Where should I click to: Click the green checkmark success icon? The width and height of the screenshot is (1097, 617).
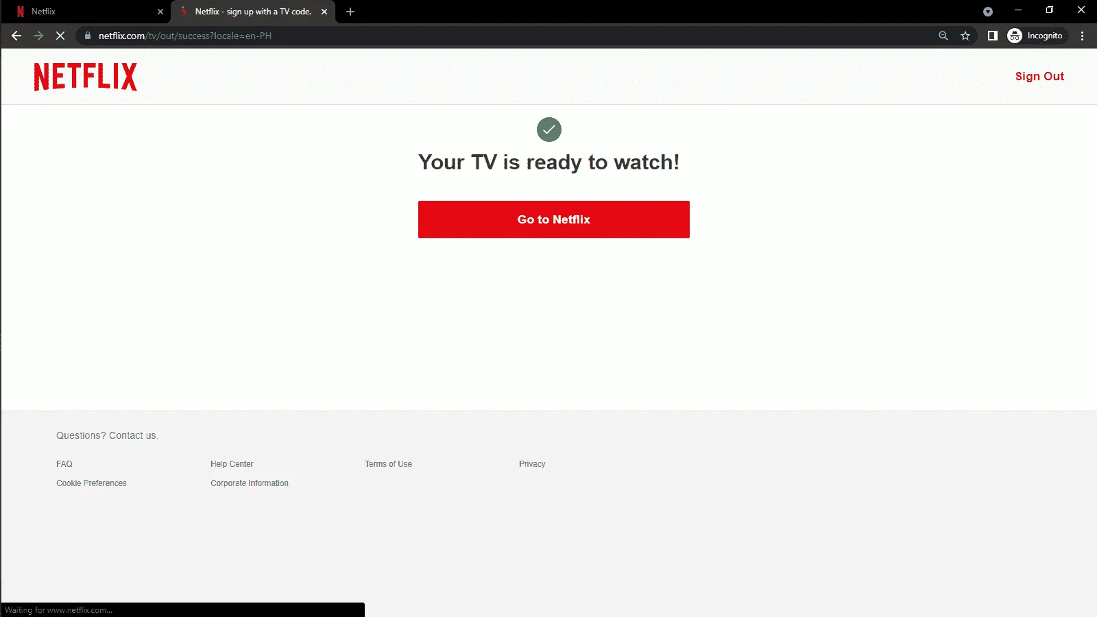pos(549,130)
